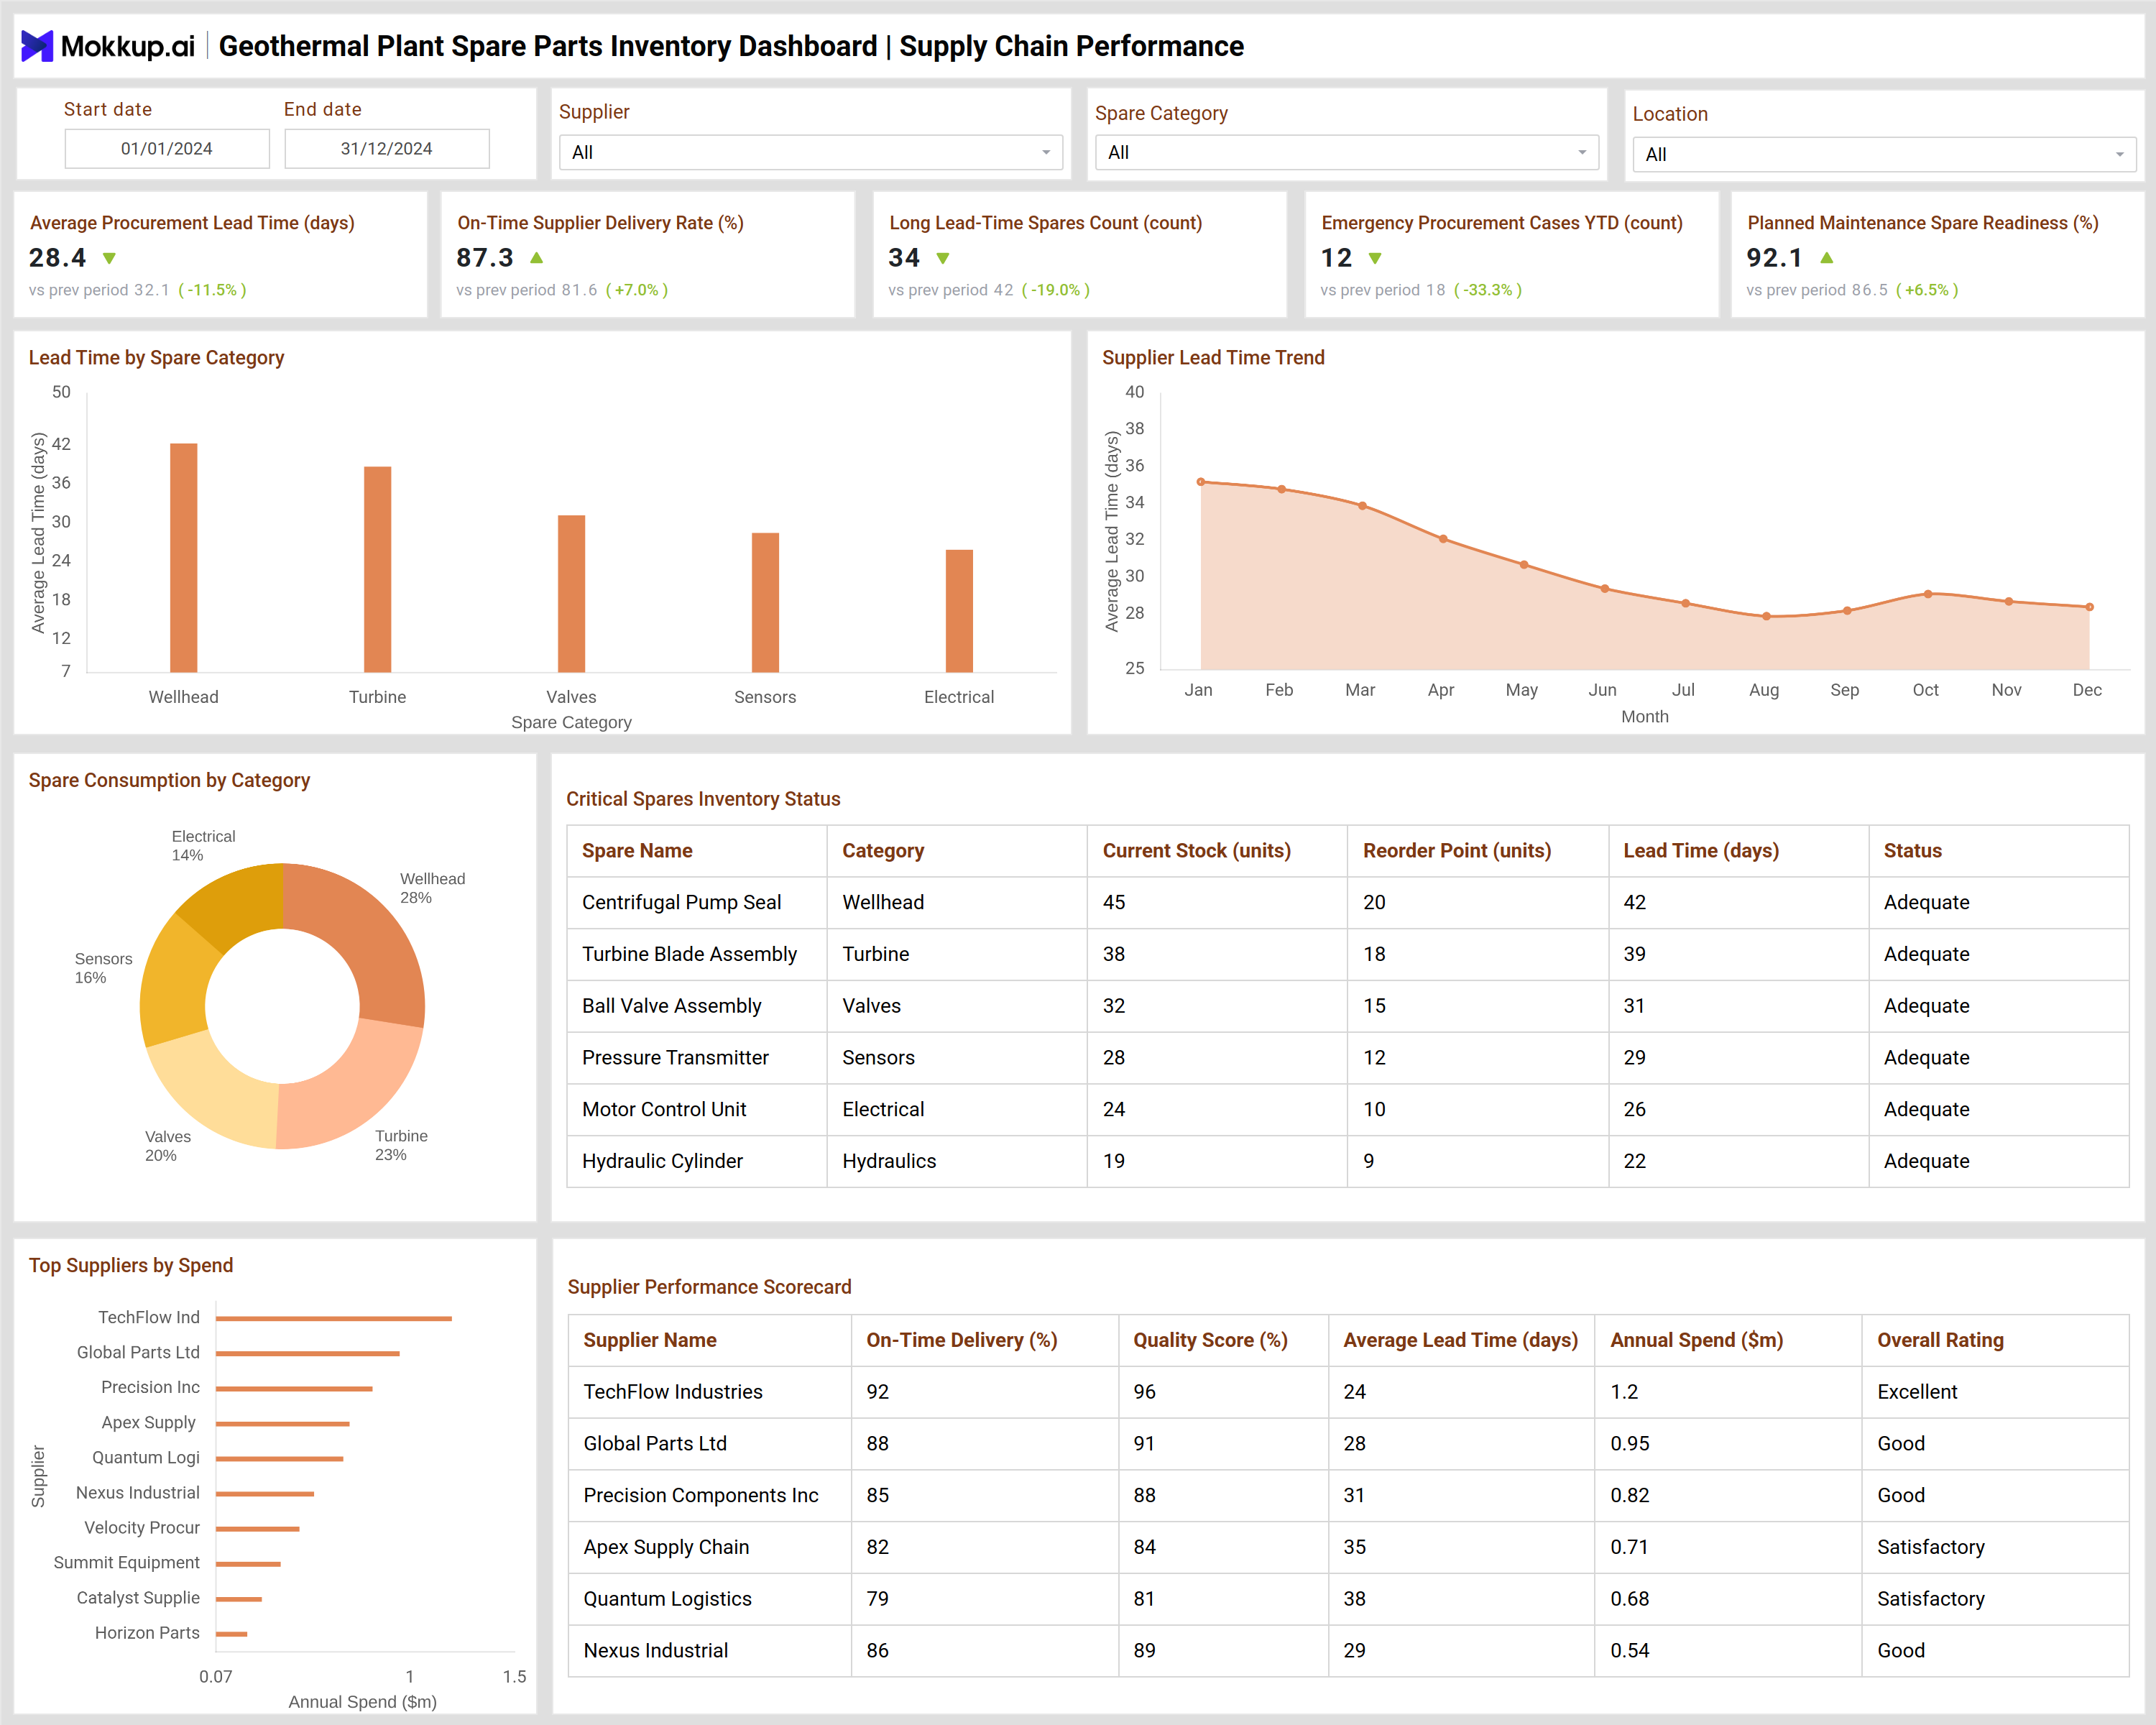Click the Apr data point on trend line

tap(1443, 539)
